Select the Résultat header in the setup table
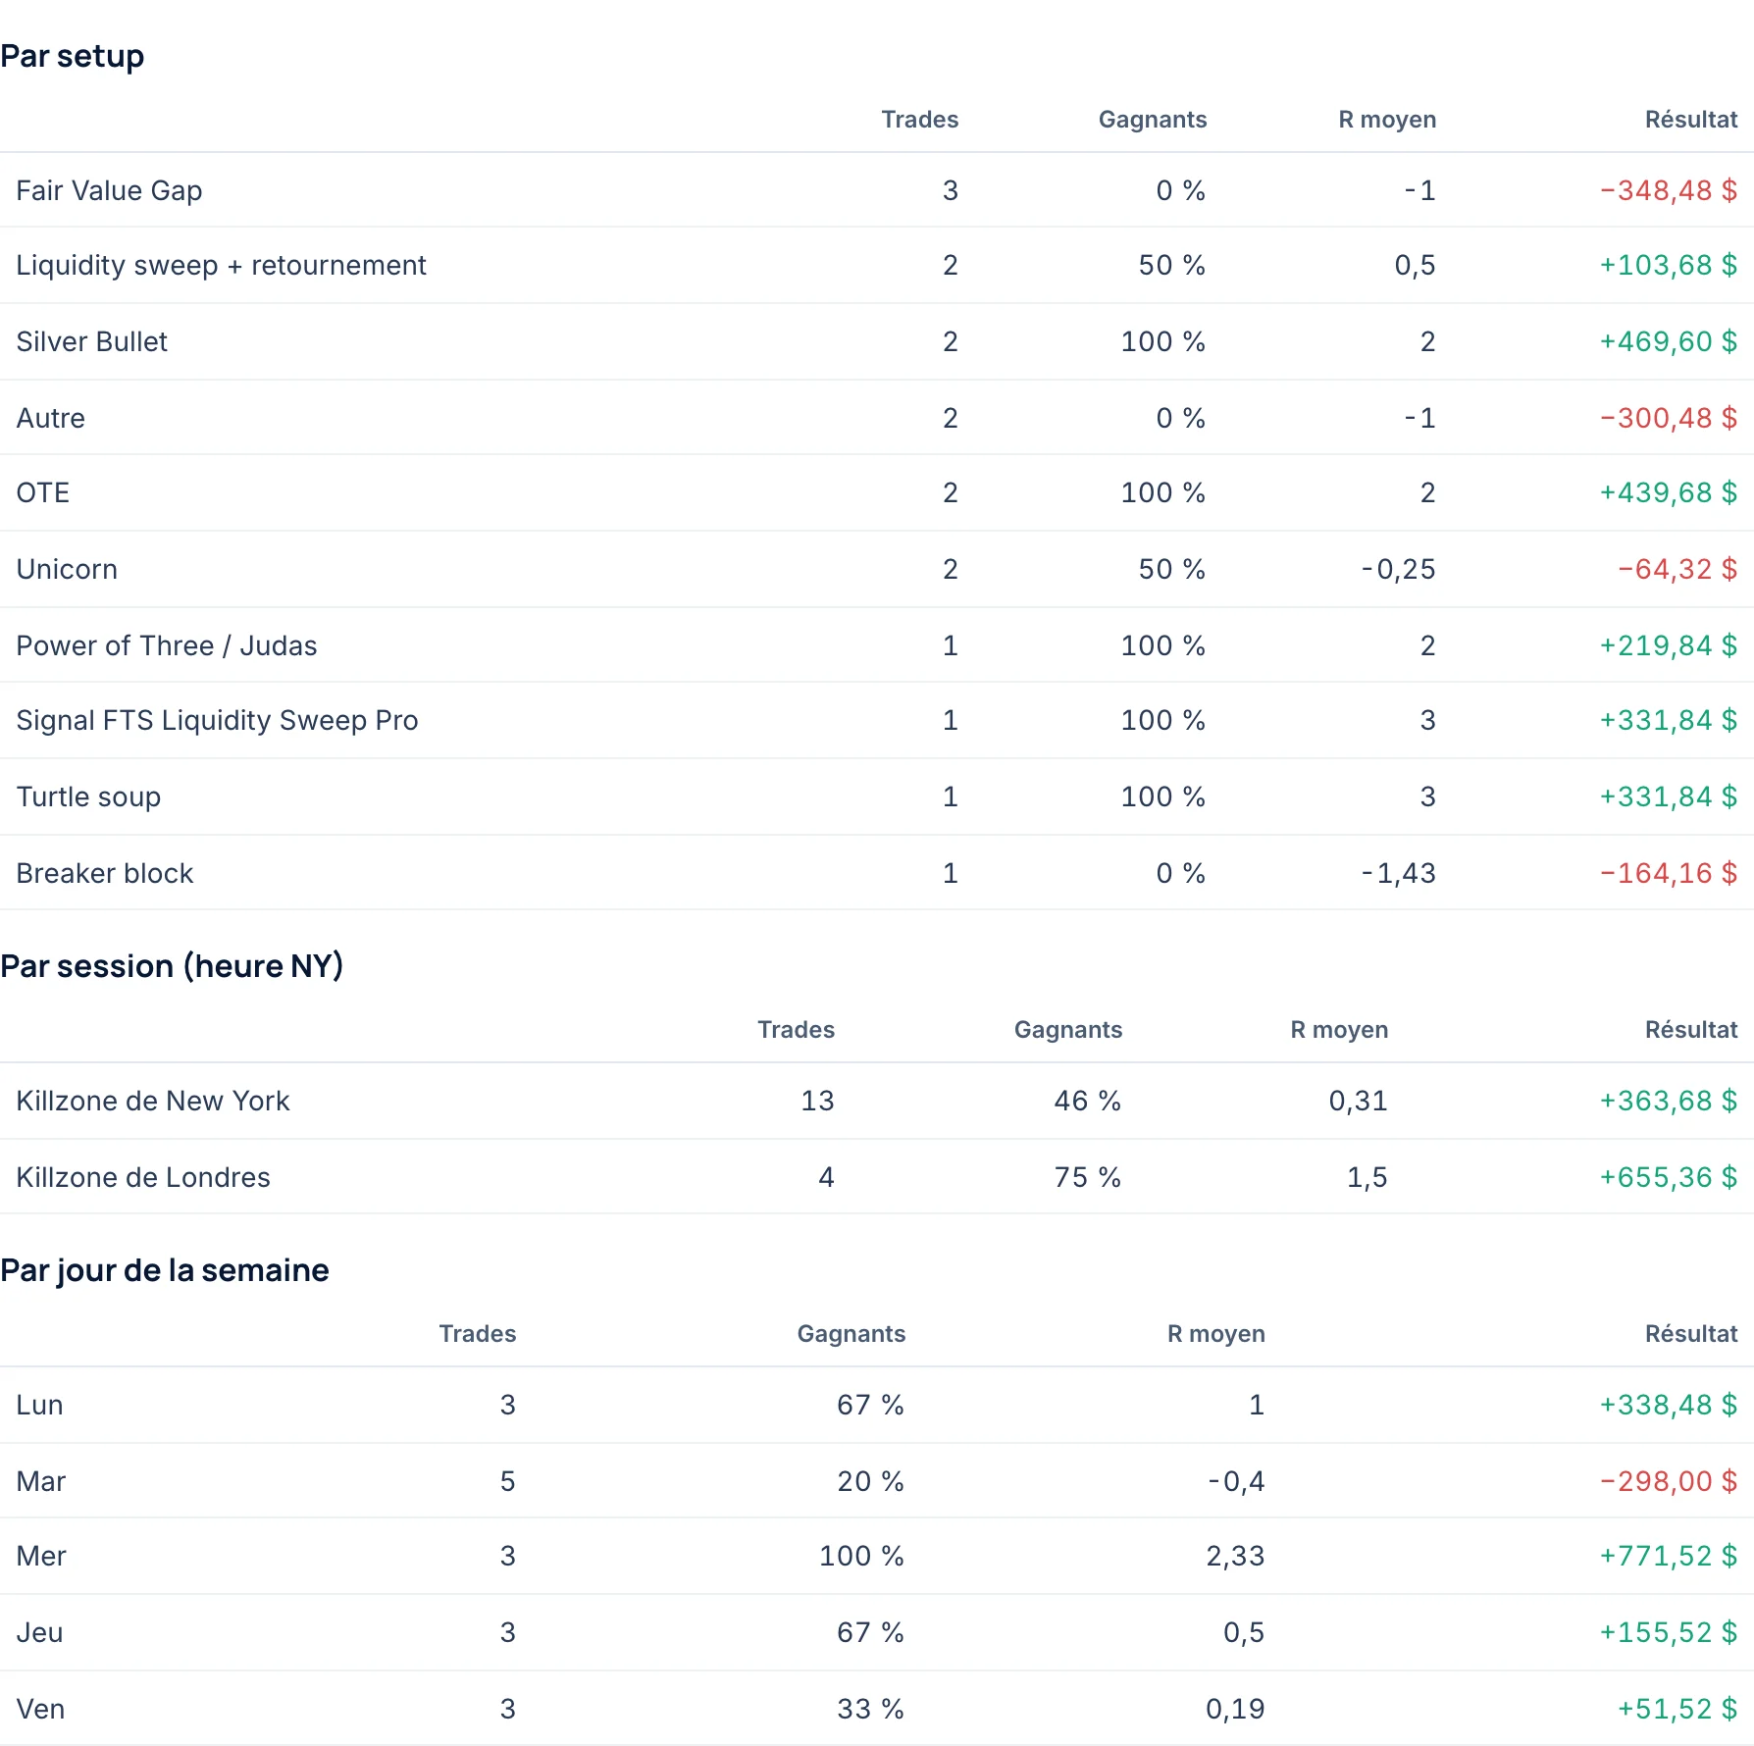 tap(1691, 120)
